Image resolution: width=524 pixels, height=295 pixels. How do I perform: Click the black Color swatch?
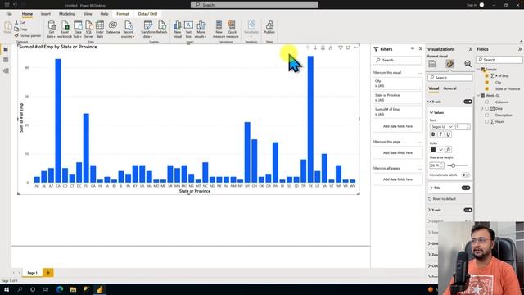pyautogui.click(x=433, y=149)
